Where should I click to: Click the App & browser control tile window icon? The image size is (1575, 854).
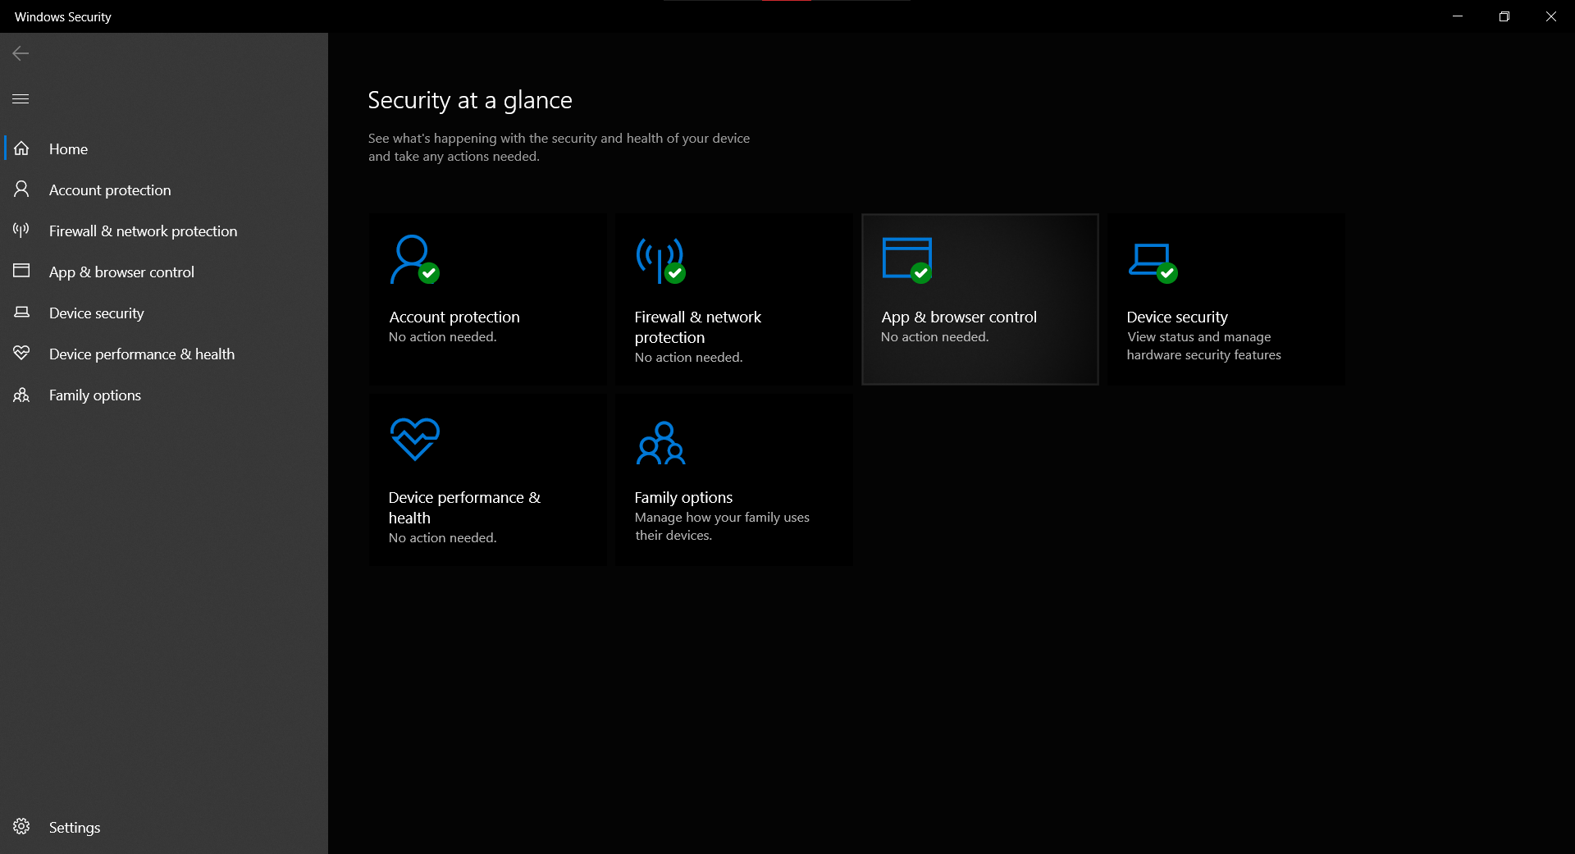(x=907, y=260)
